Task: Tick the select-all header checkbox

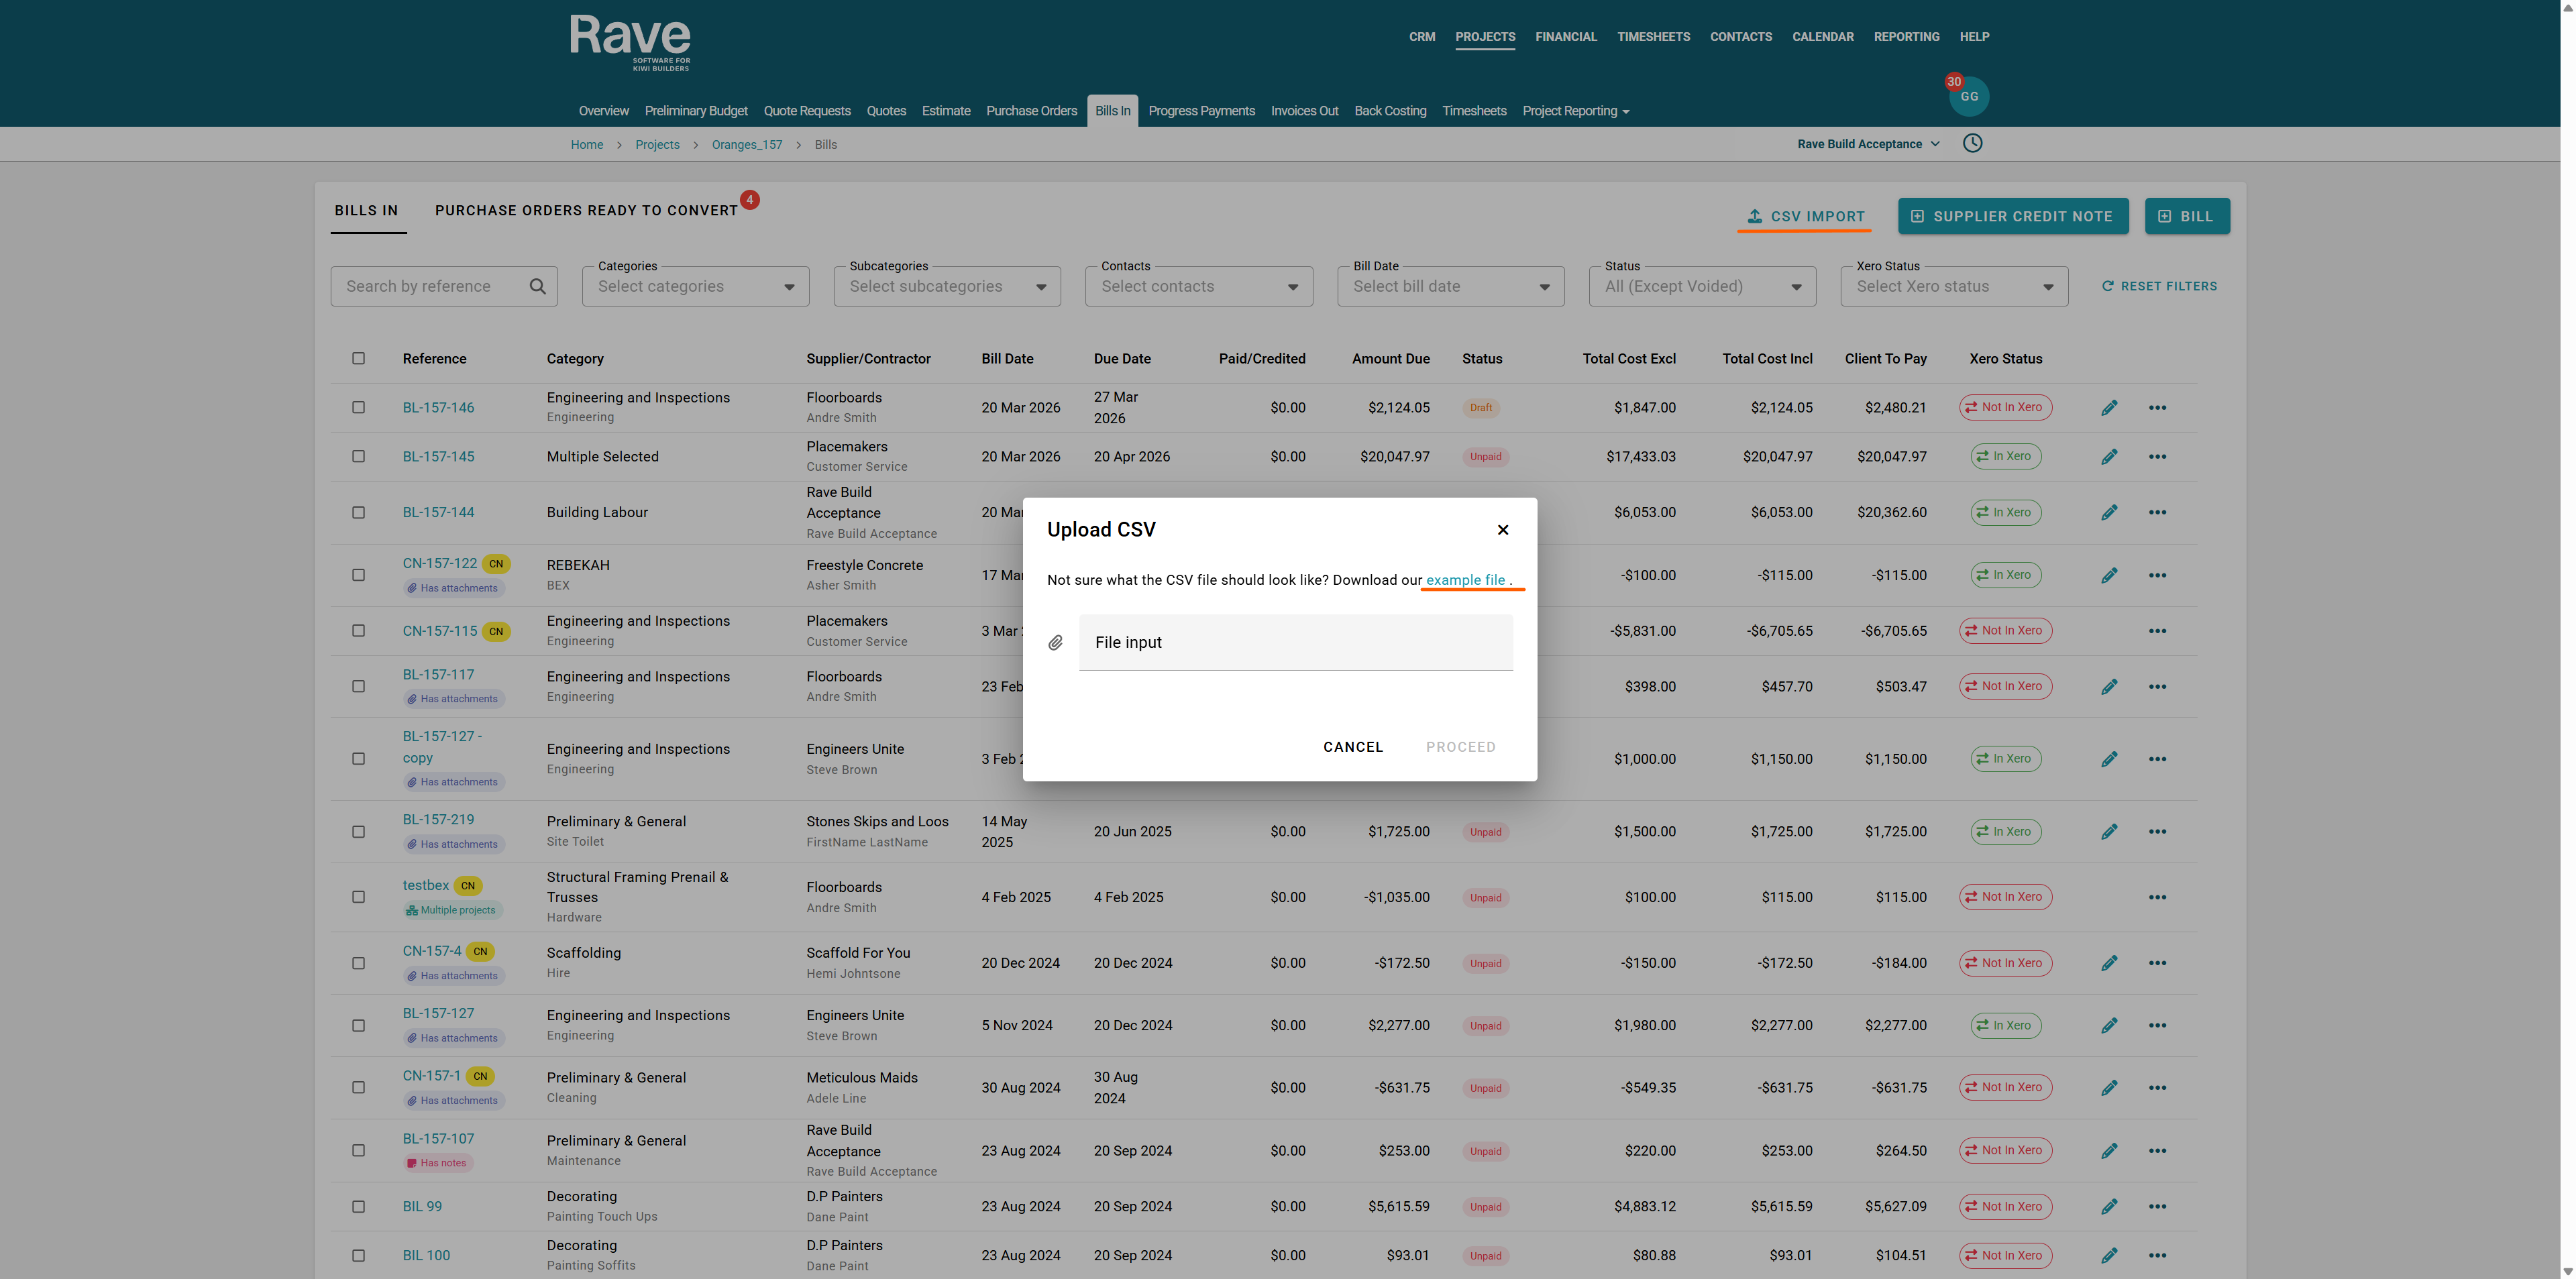Action: point(358,359)
